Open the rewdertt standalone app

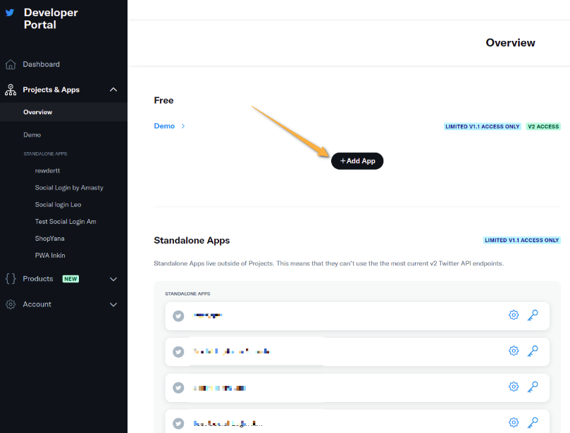click(x=47, y=170)
